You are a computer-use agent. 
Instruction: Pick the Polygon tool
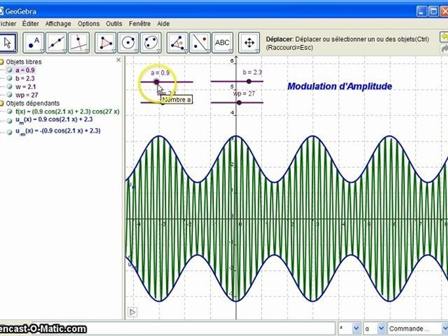click(105, 43)
